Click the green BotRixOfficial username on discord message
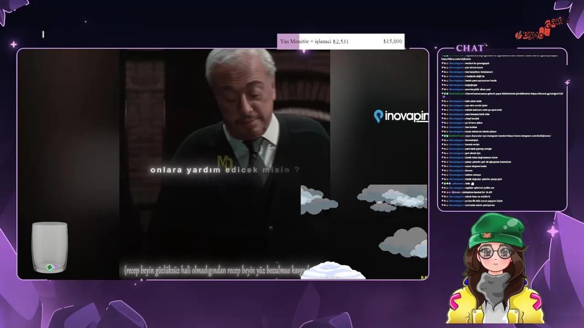 point(456,93)
